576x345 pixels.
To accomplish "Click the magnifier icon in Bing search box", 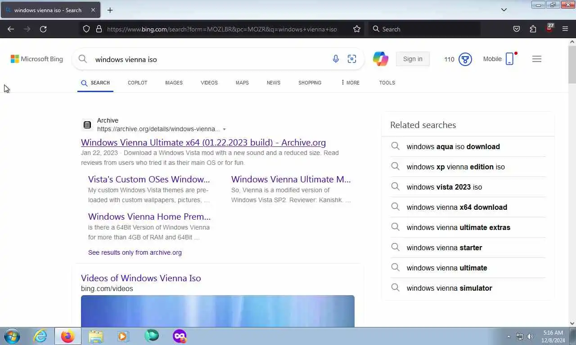I will 83,59.
